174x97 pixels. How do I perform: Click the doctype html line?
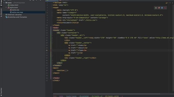pos(60,2)
